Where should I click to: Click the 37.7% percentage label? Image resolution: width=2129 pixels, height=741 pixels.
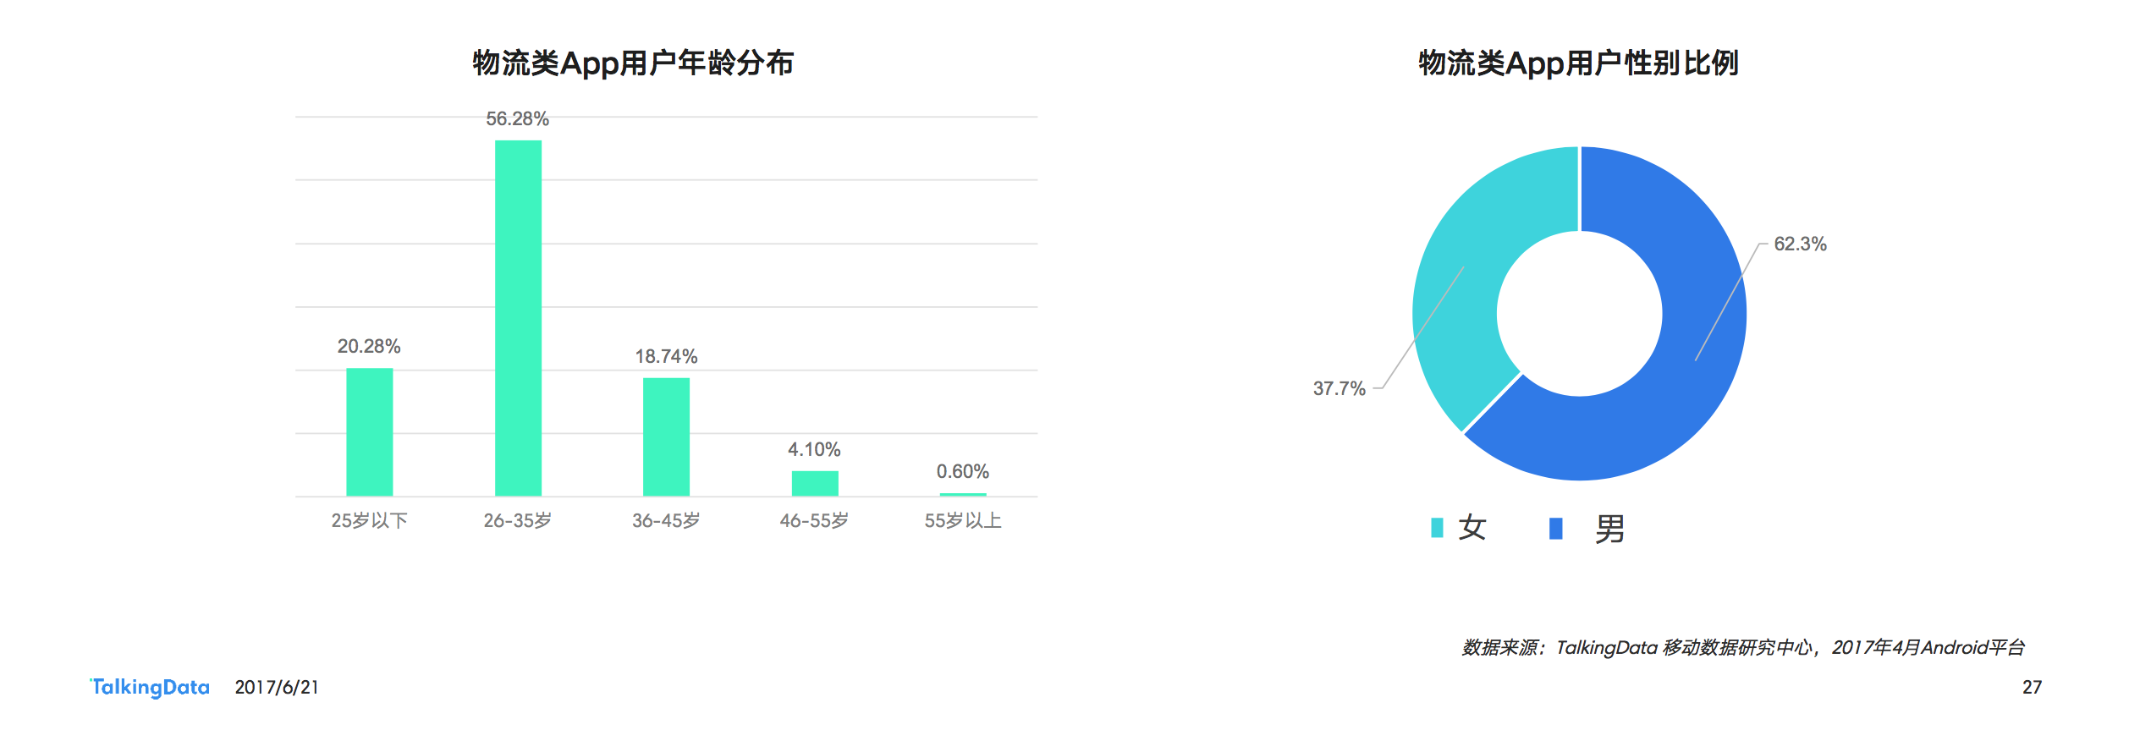(x=1339, y=389)
